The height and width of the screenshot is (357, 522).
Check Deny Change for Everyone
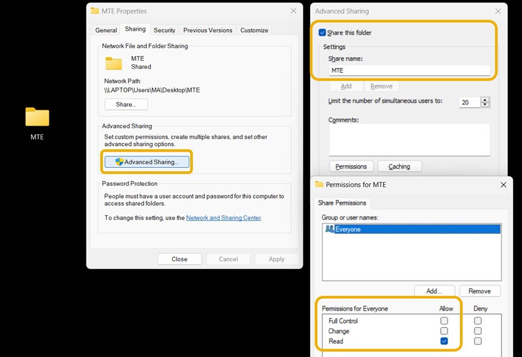[x=479, y=331]
